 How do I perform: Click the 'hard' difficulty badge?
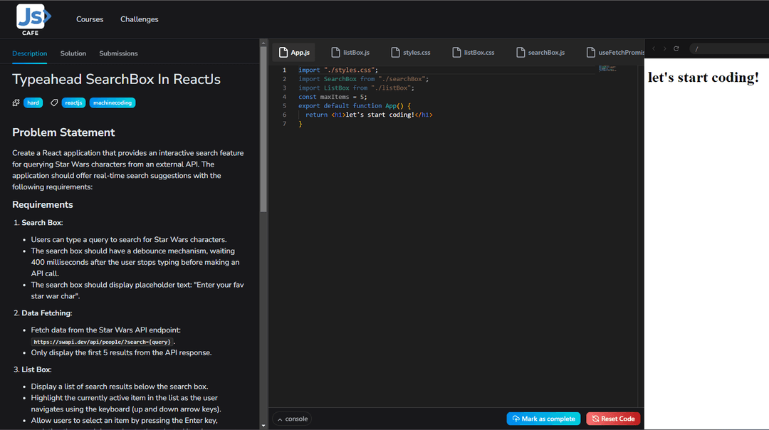pos(33,103)
